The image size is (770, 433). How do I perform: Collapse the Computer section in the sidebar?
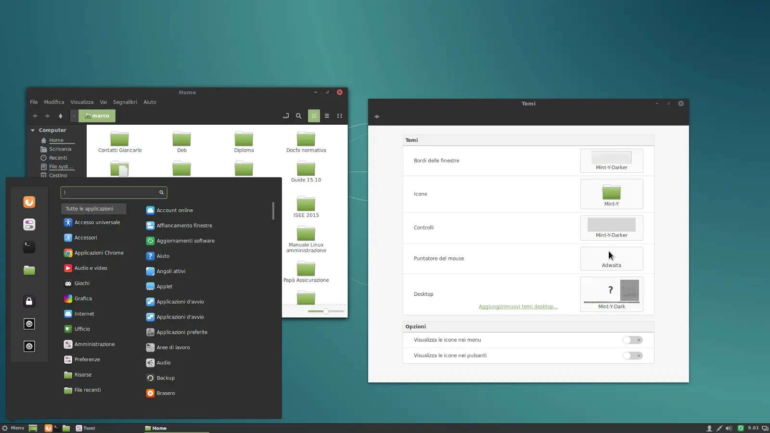click(33, 130)
